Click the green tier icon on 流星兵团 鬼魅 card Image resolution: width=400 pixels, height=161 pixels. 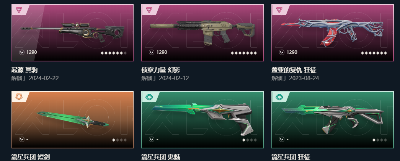coord(149,97)
